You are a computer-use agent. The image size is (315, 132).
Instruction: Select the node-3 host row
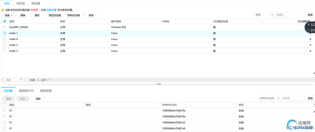click(x=157, y=51)
